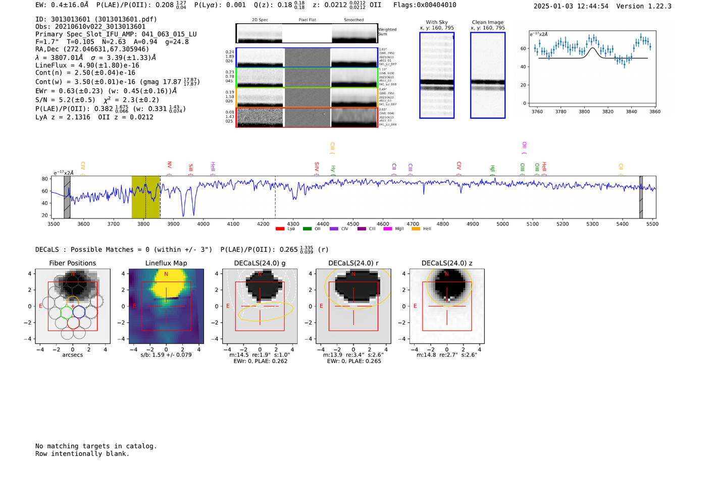Click the ID: 3013013601 line
The image size is (707, 481).
click(x=96, y=19)
